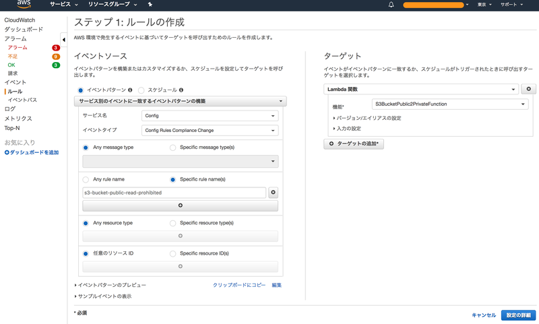Expand 入力の設定 section

[347, 129]
